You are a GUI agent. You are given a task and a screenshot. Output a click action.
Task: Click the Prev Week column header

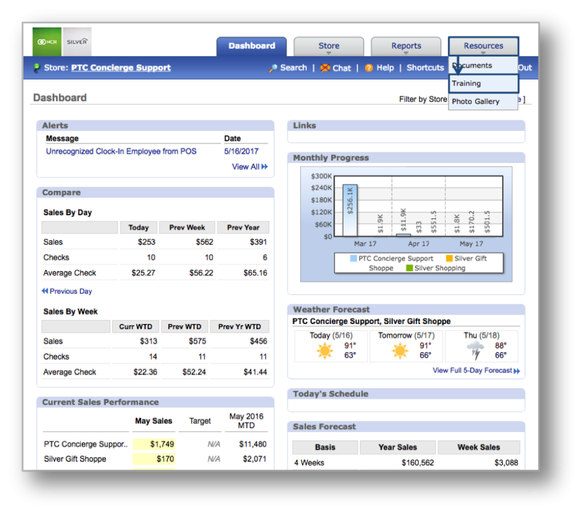[x=187, y=228]
